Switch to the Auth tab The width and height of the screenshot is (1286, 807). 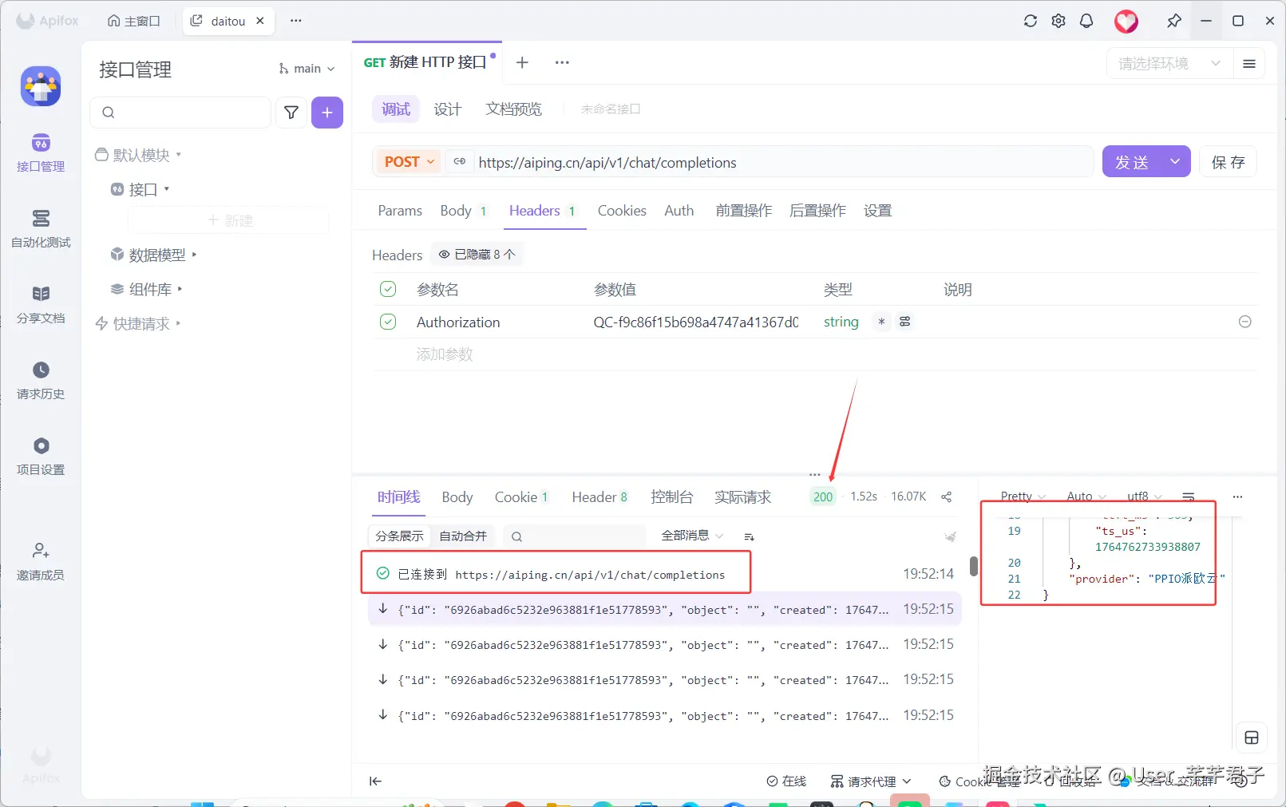[x=679, y=211]
